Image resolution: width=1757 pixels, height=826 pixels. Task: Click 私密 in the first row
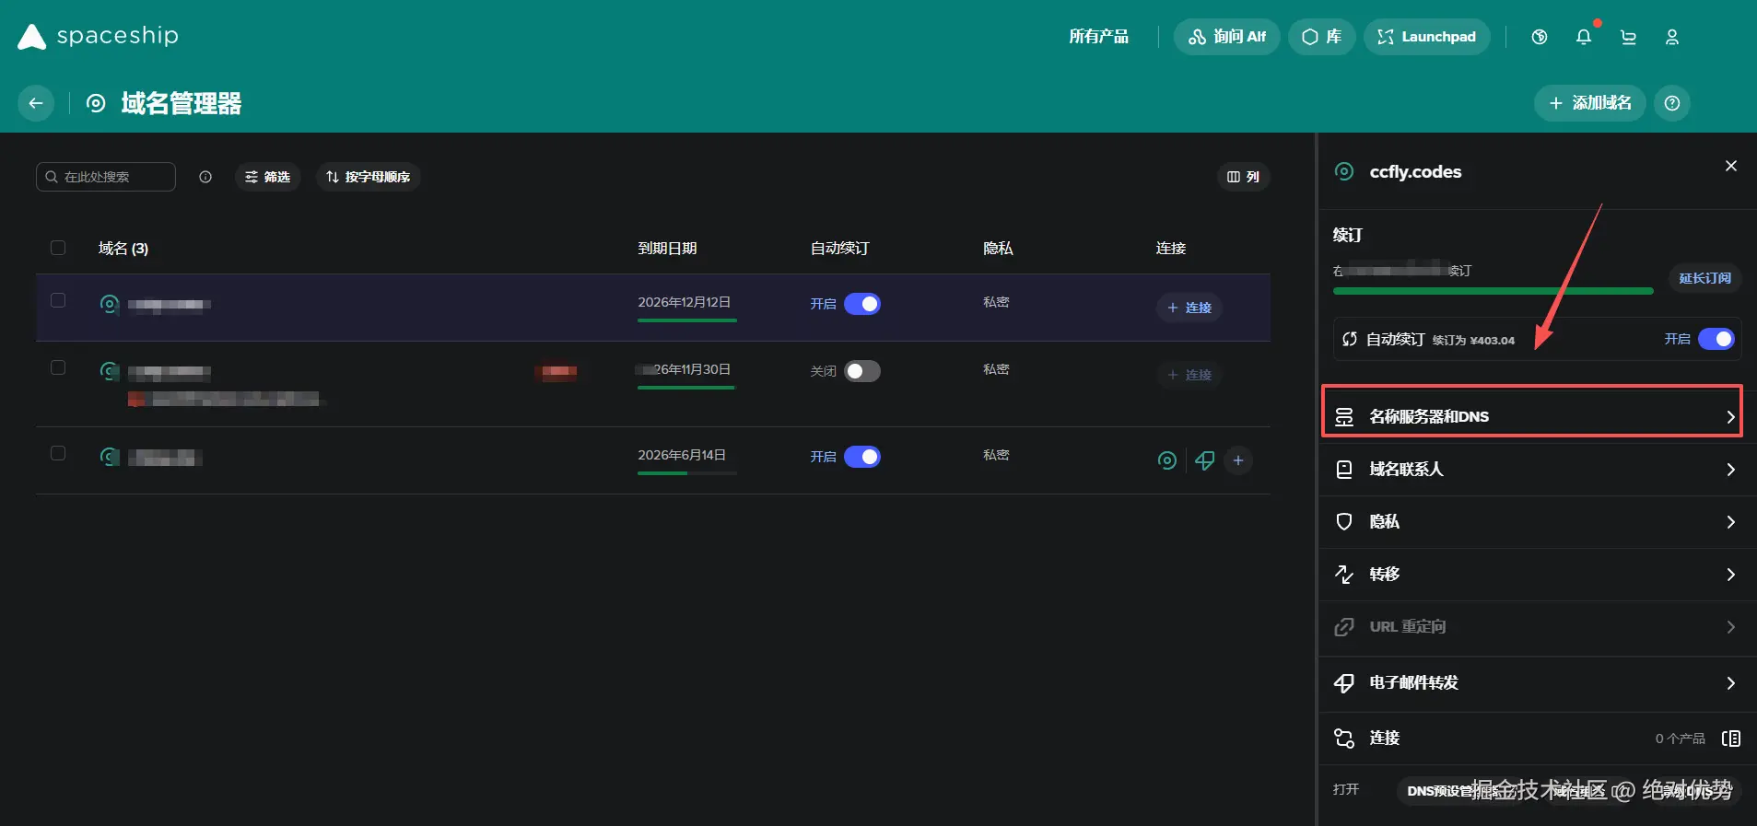[x=996, y=302]
